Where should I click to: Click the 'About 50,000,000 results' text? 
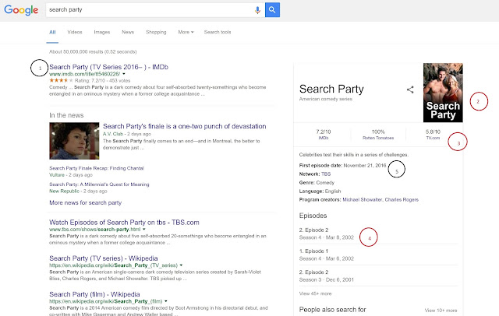[93, 52]
